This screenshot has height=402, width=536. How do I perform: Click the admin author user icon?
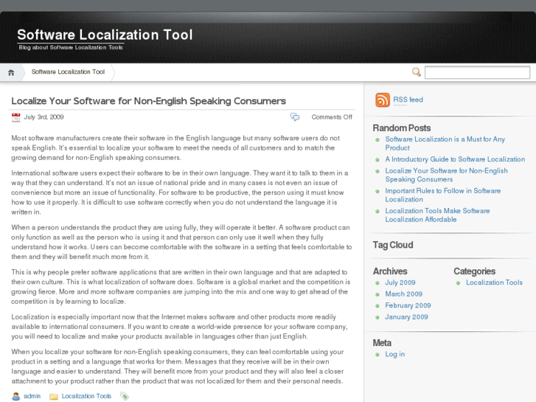tap(16, 396)
